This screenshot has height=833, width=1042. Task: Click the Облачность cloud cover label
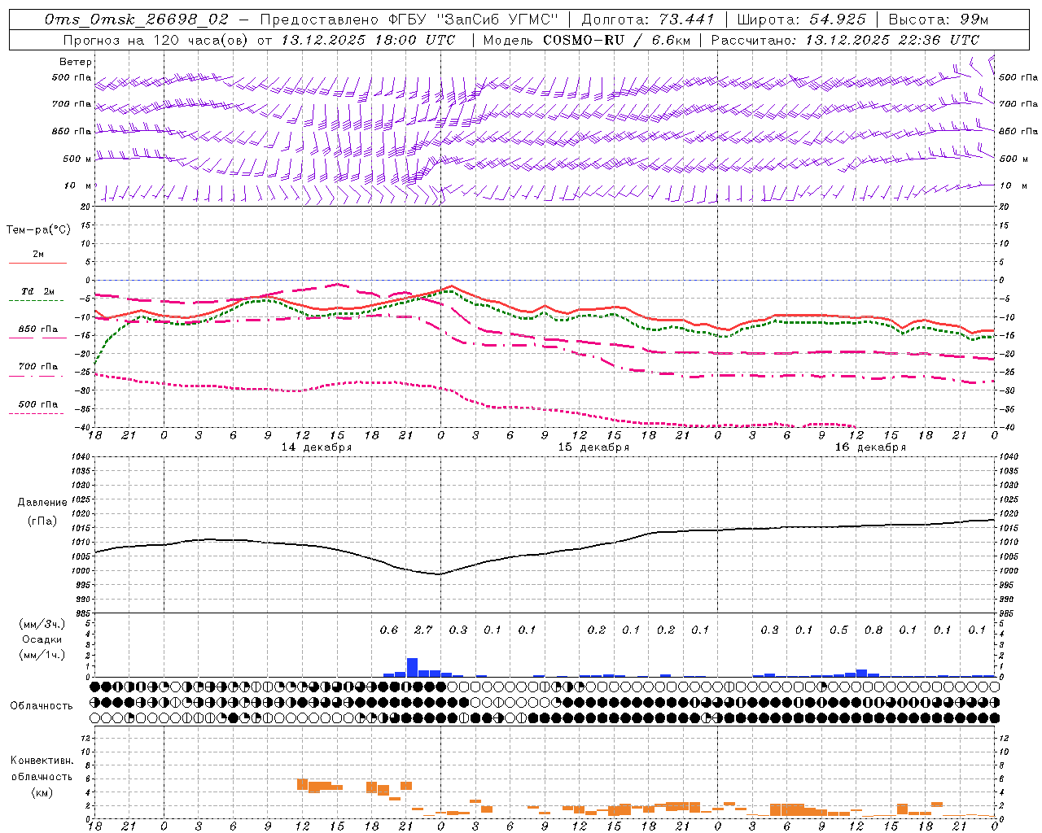pyautogui.click(x=42, y=705)
